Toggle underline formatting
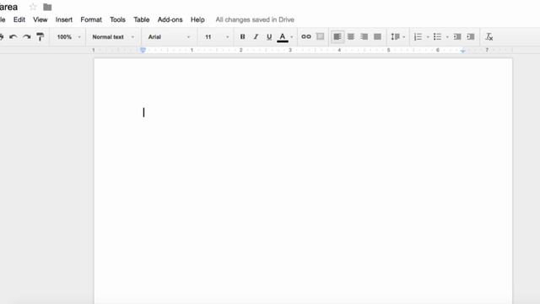540x304 pixels. coord(269,36)
